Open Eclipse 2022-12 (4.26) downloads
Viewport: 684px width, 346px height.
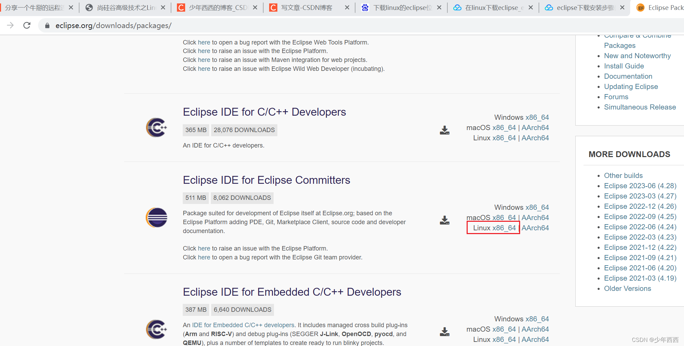pos(640,206)
